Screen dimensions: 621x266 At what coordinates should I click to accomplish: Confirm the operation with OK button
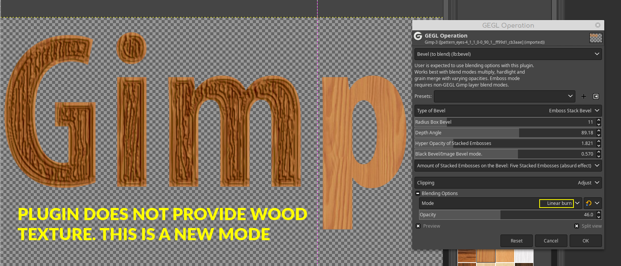tap(586, 241)
